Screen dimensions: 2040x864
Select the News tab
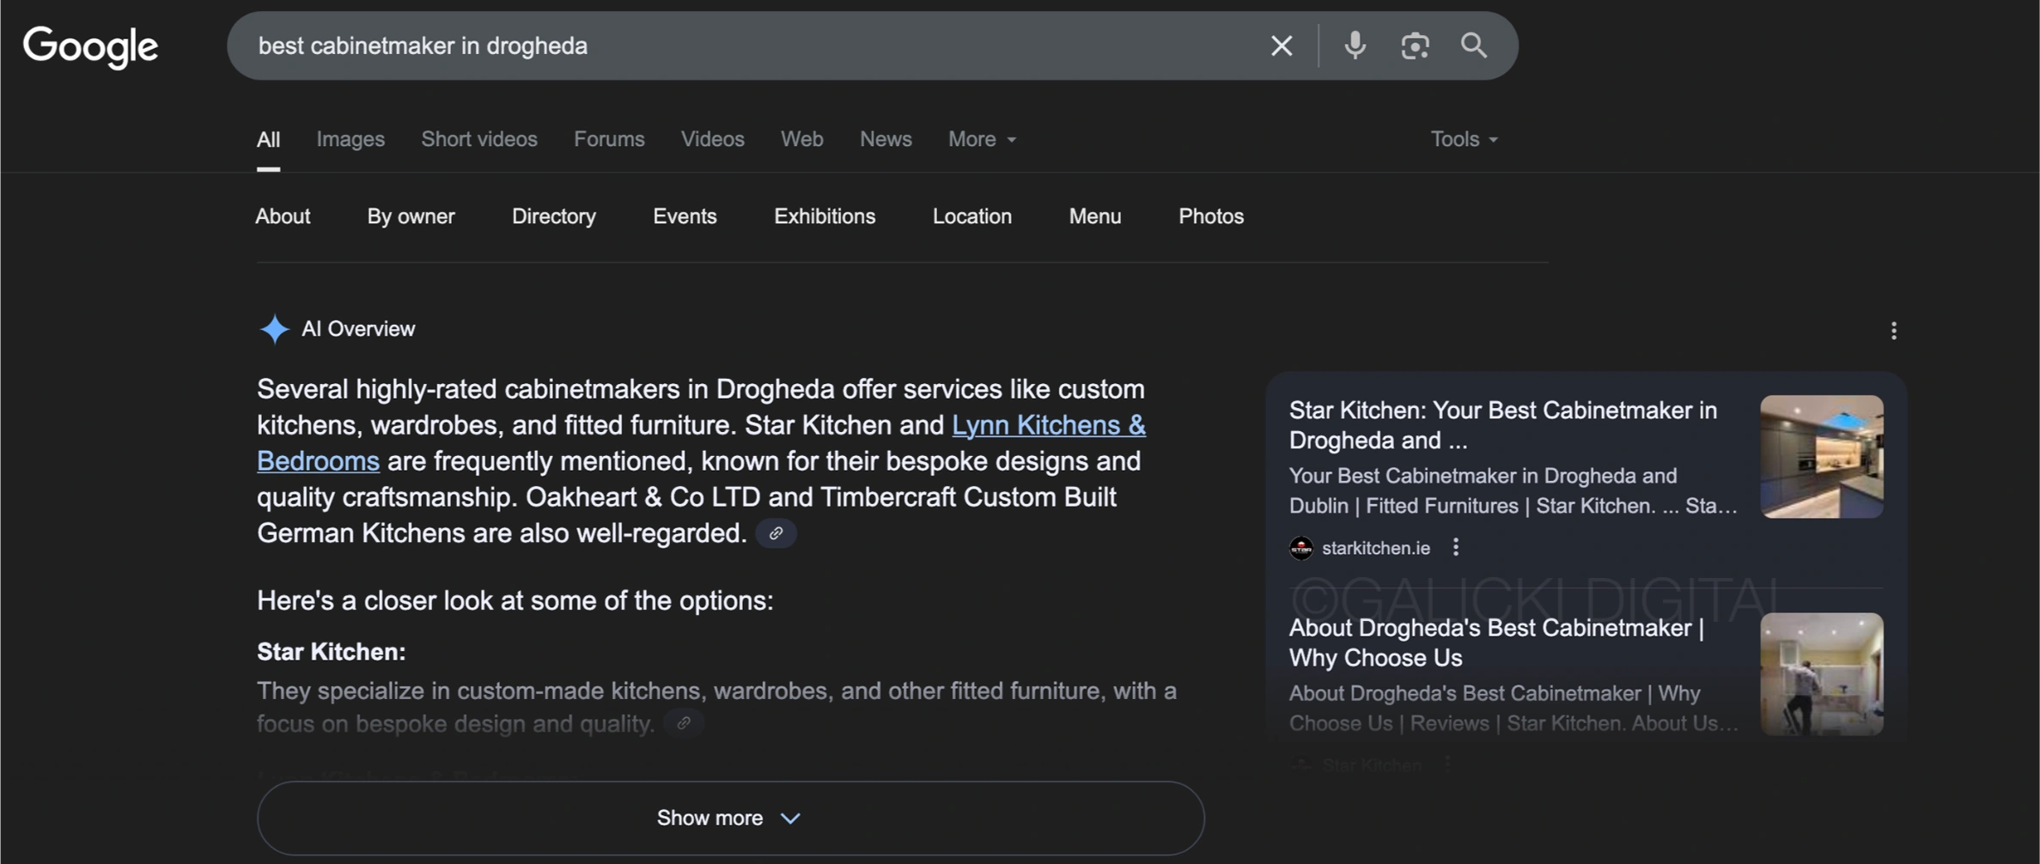tap(886, 139)
